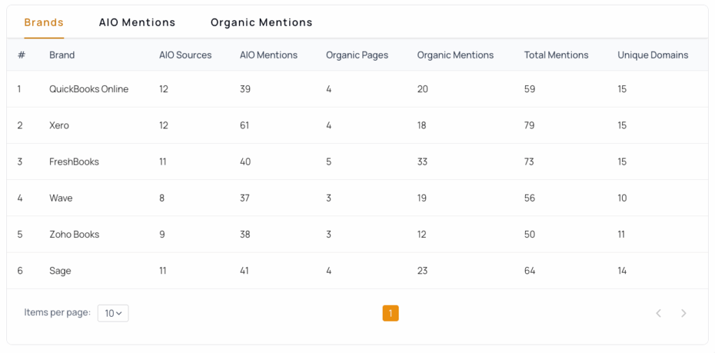
Task: Select page 1 pagination button
Action: 390,313
